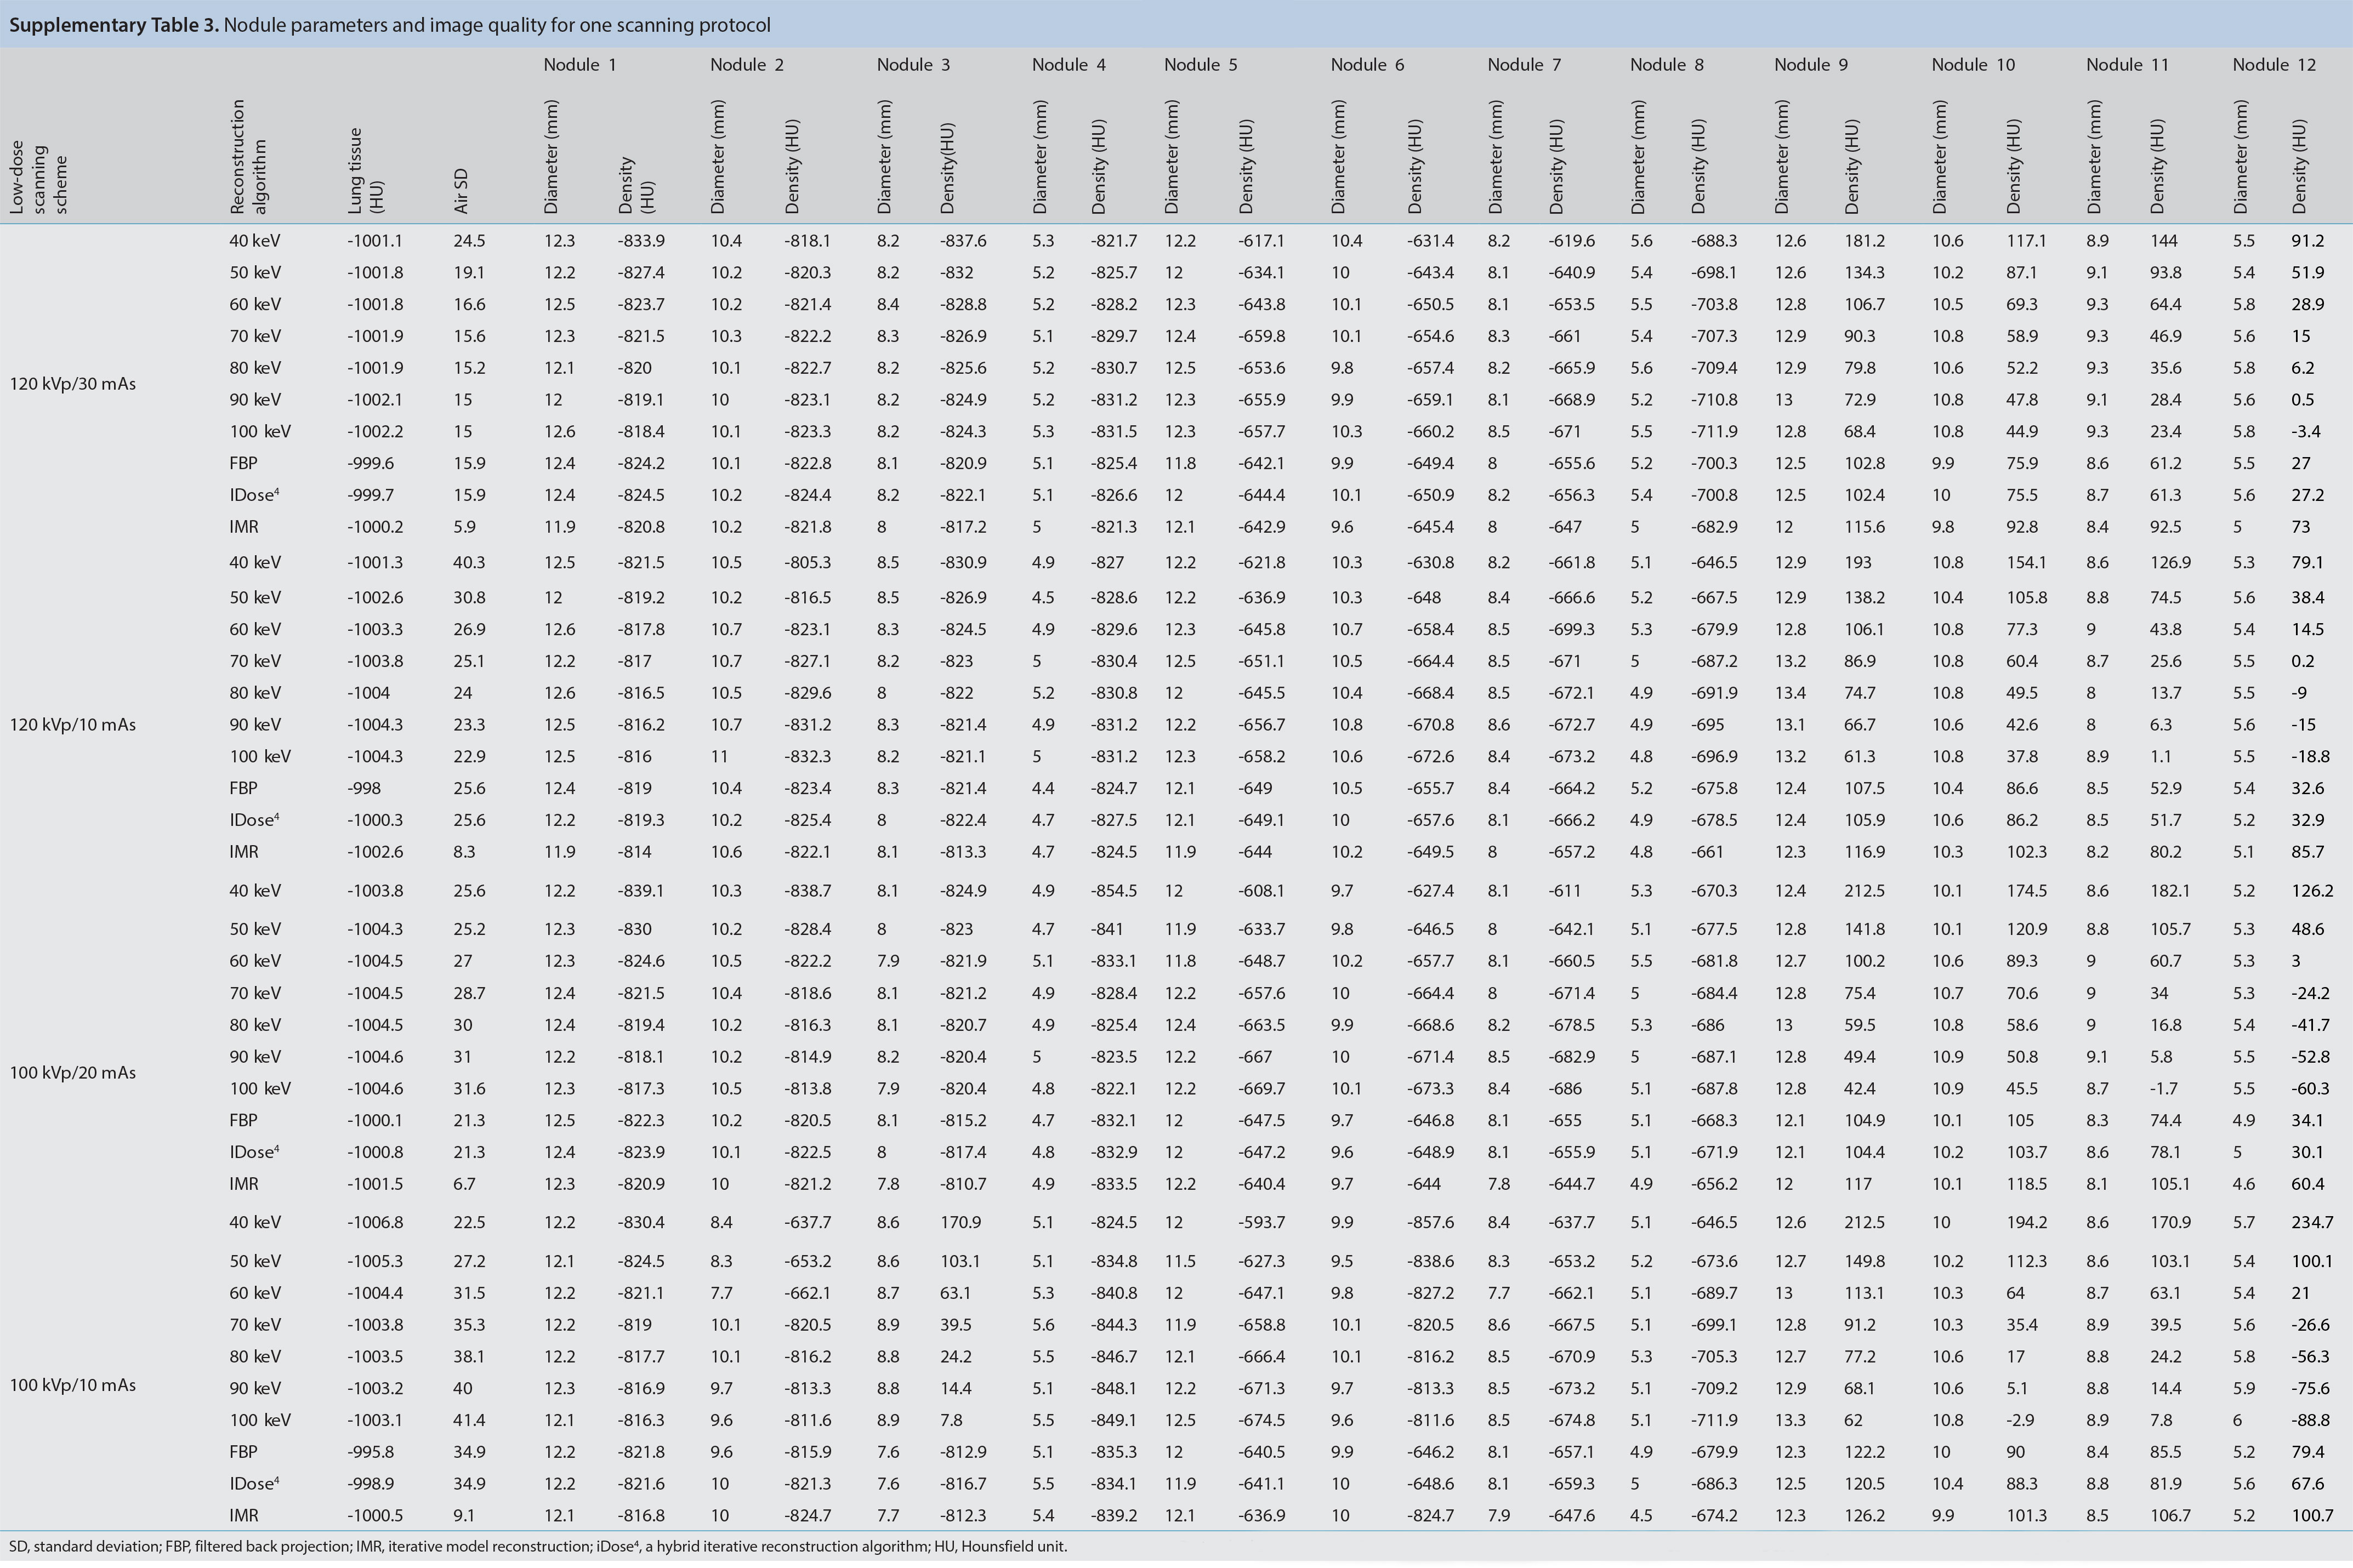The image size is (2353, 1568).
Task: Click Air SD value "40.3"
Action: pos(469,562)
